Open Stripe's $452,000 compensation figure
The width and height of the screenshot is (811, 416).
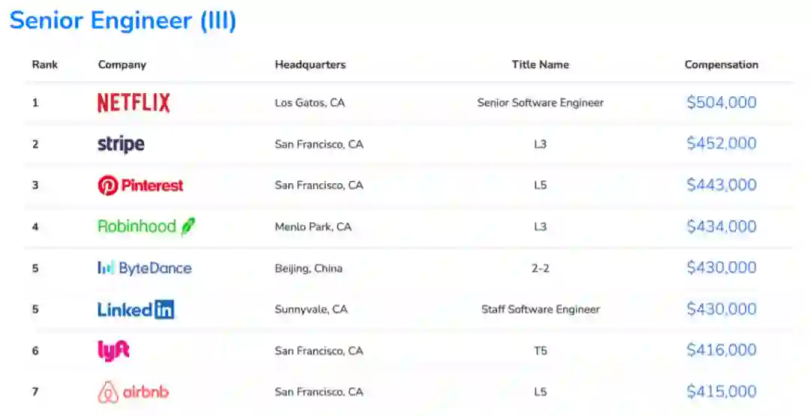(x=721, y=144)
